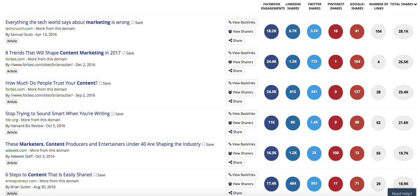
Task: View Backlinks for the TechCrunch article
Action: [x=241, y=22]
